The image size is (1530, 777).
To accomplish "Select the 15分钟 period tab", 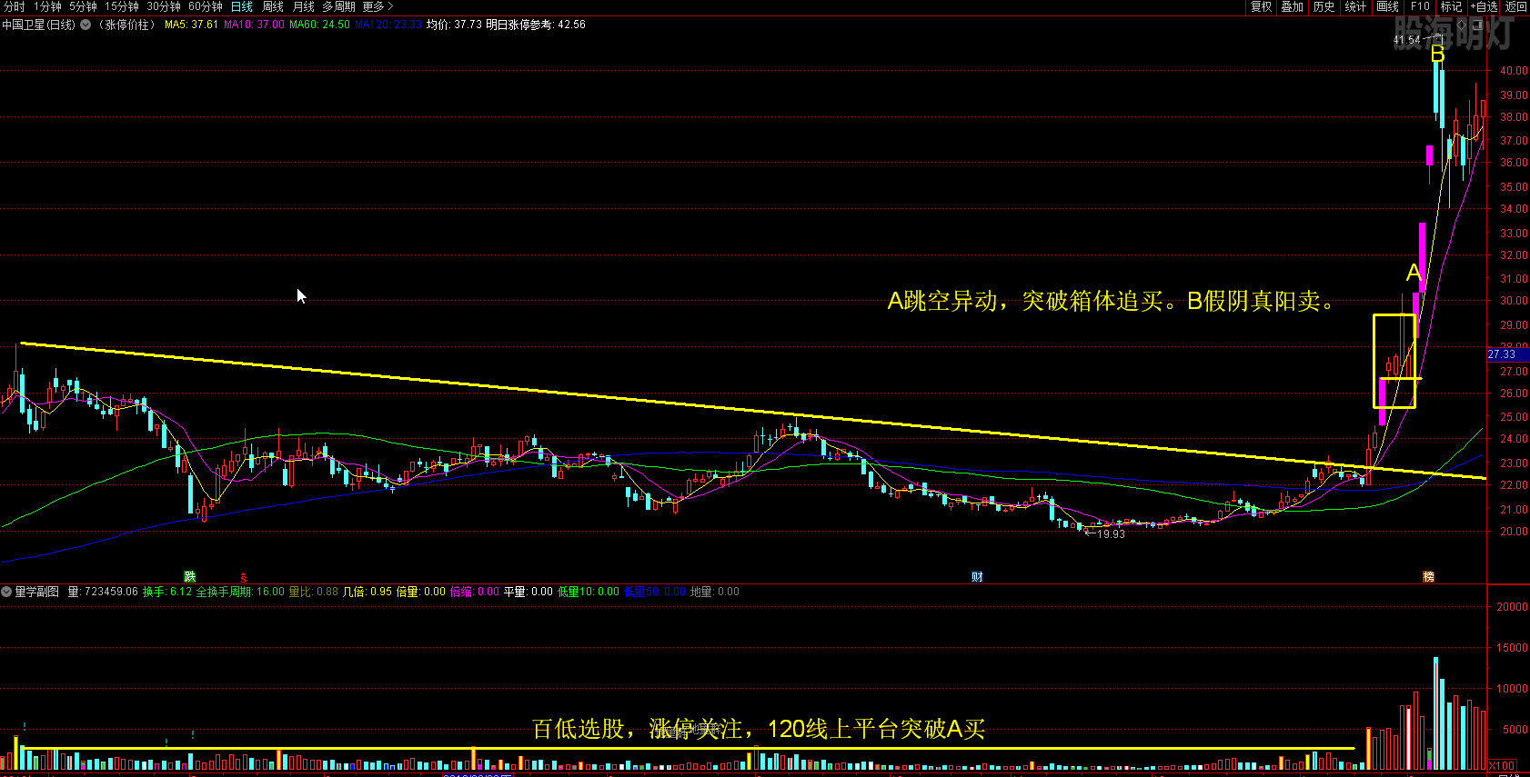I will click(x=122, y=6).
